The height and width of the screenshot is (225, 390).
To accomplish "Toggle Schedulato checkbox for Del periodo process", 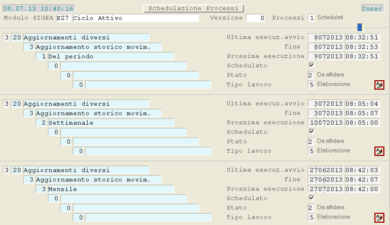I will coord(311,65).
